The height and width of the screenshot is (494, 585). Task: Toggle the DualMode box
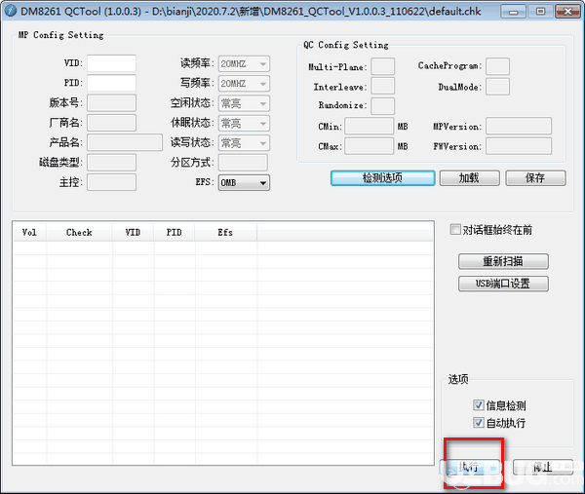497,86
